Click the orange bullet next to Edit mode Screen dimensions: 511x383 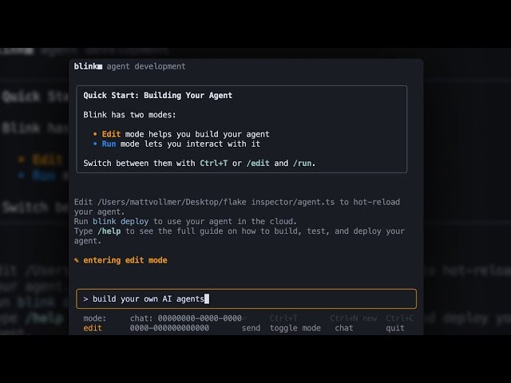pyautogui.click(x=95, y=134)
